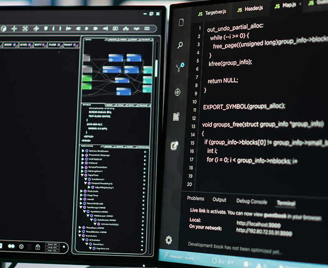Open the Debug Console panel tab
The image size is (328, 268).
252,201
